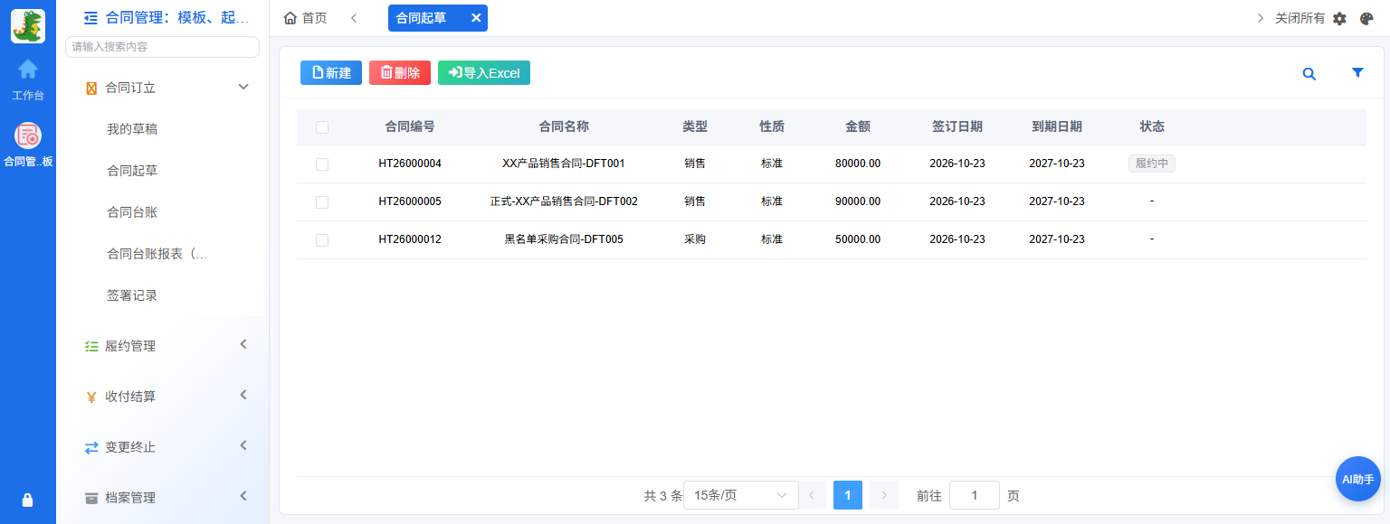
Task: Click the red 删除 button
Action: tap(400, 73)
